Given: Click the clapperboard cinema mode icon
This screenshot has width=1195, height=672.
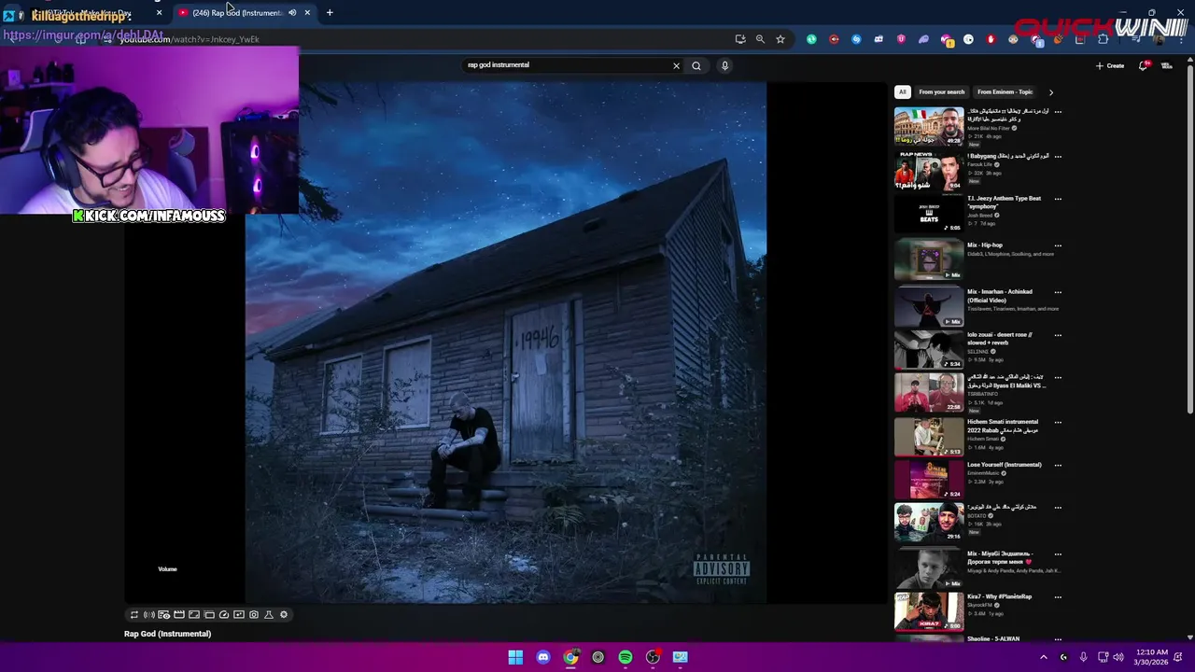Looking at the screenshot, I should point(179,614).
